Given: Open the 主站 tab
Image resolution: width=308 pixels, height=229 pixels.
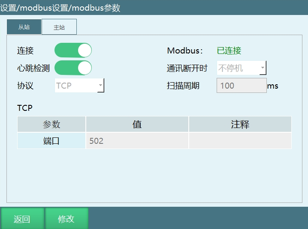Looking at the screenshot, I should click(x=59, y=27).
